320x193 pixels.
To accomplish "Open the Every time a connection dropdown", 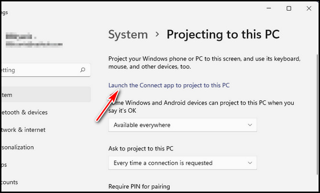I will [x=182, y=163].
